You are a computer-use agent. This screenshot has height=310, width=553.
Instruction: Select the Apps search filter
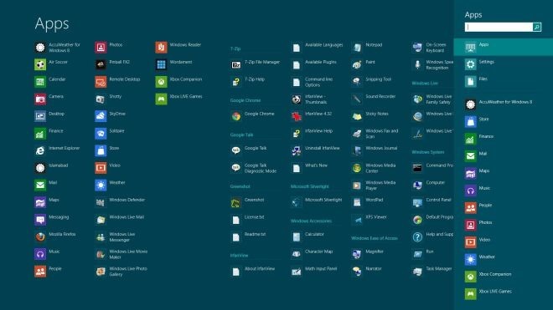click(x=504, y=47)
